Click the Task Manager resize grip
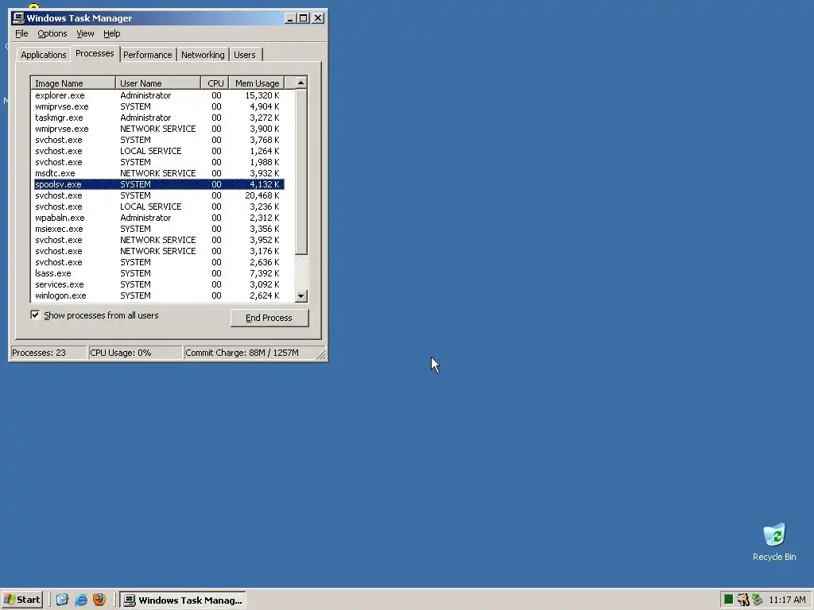The width and height of the screenshot is (814, 610). coord(321,355)
